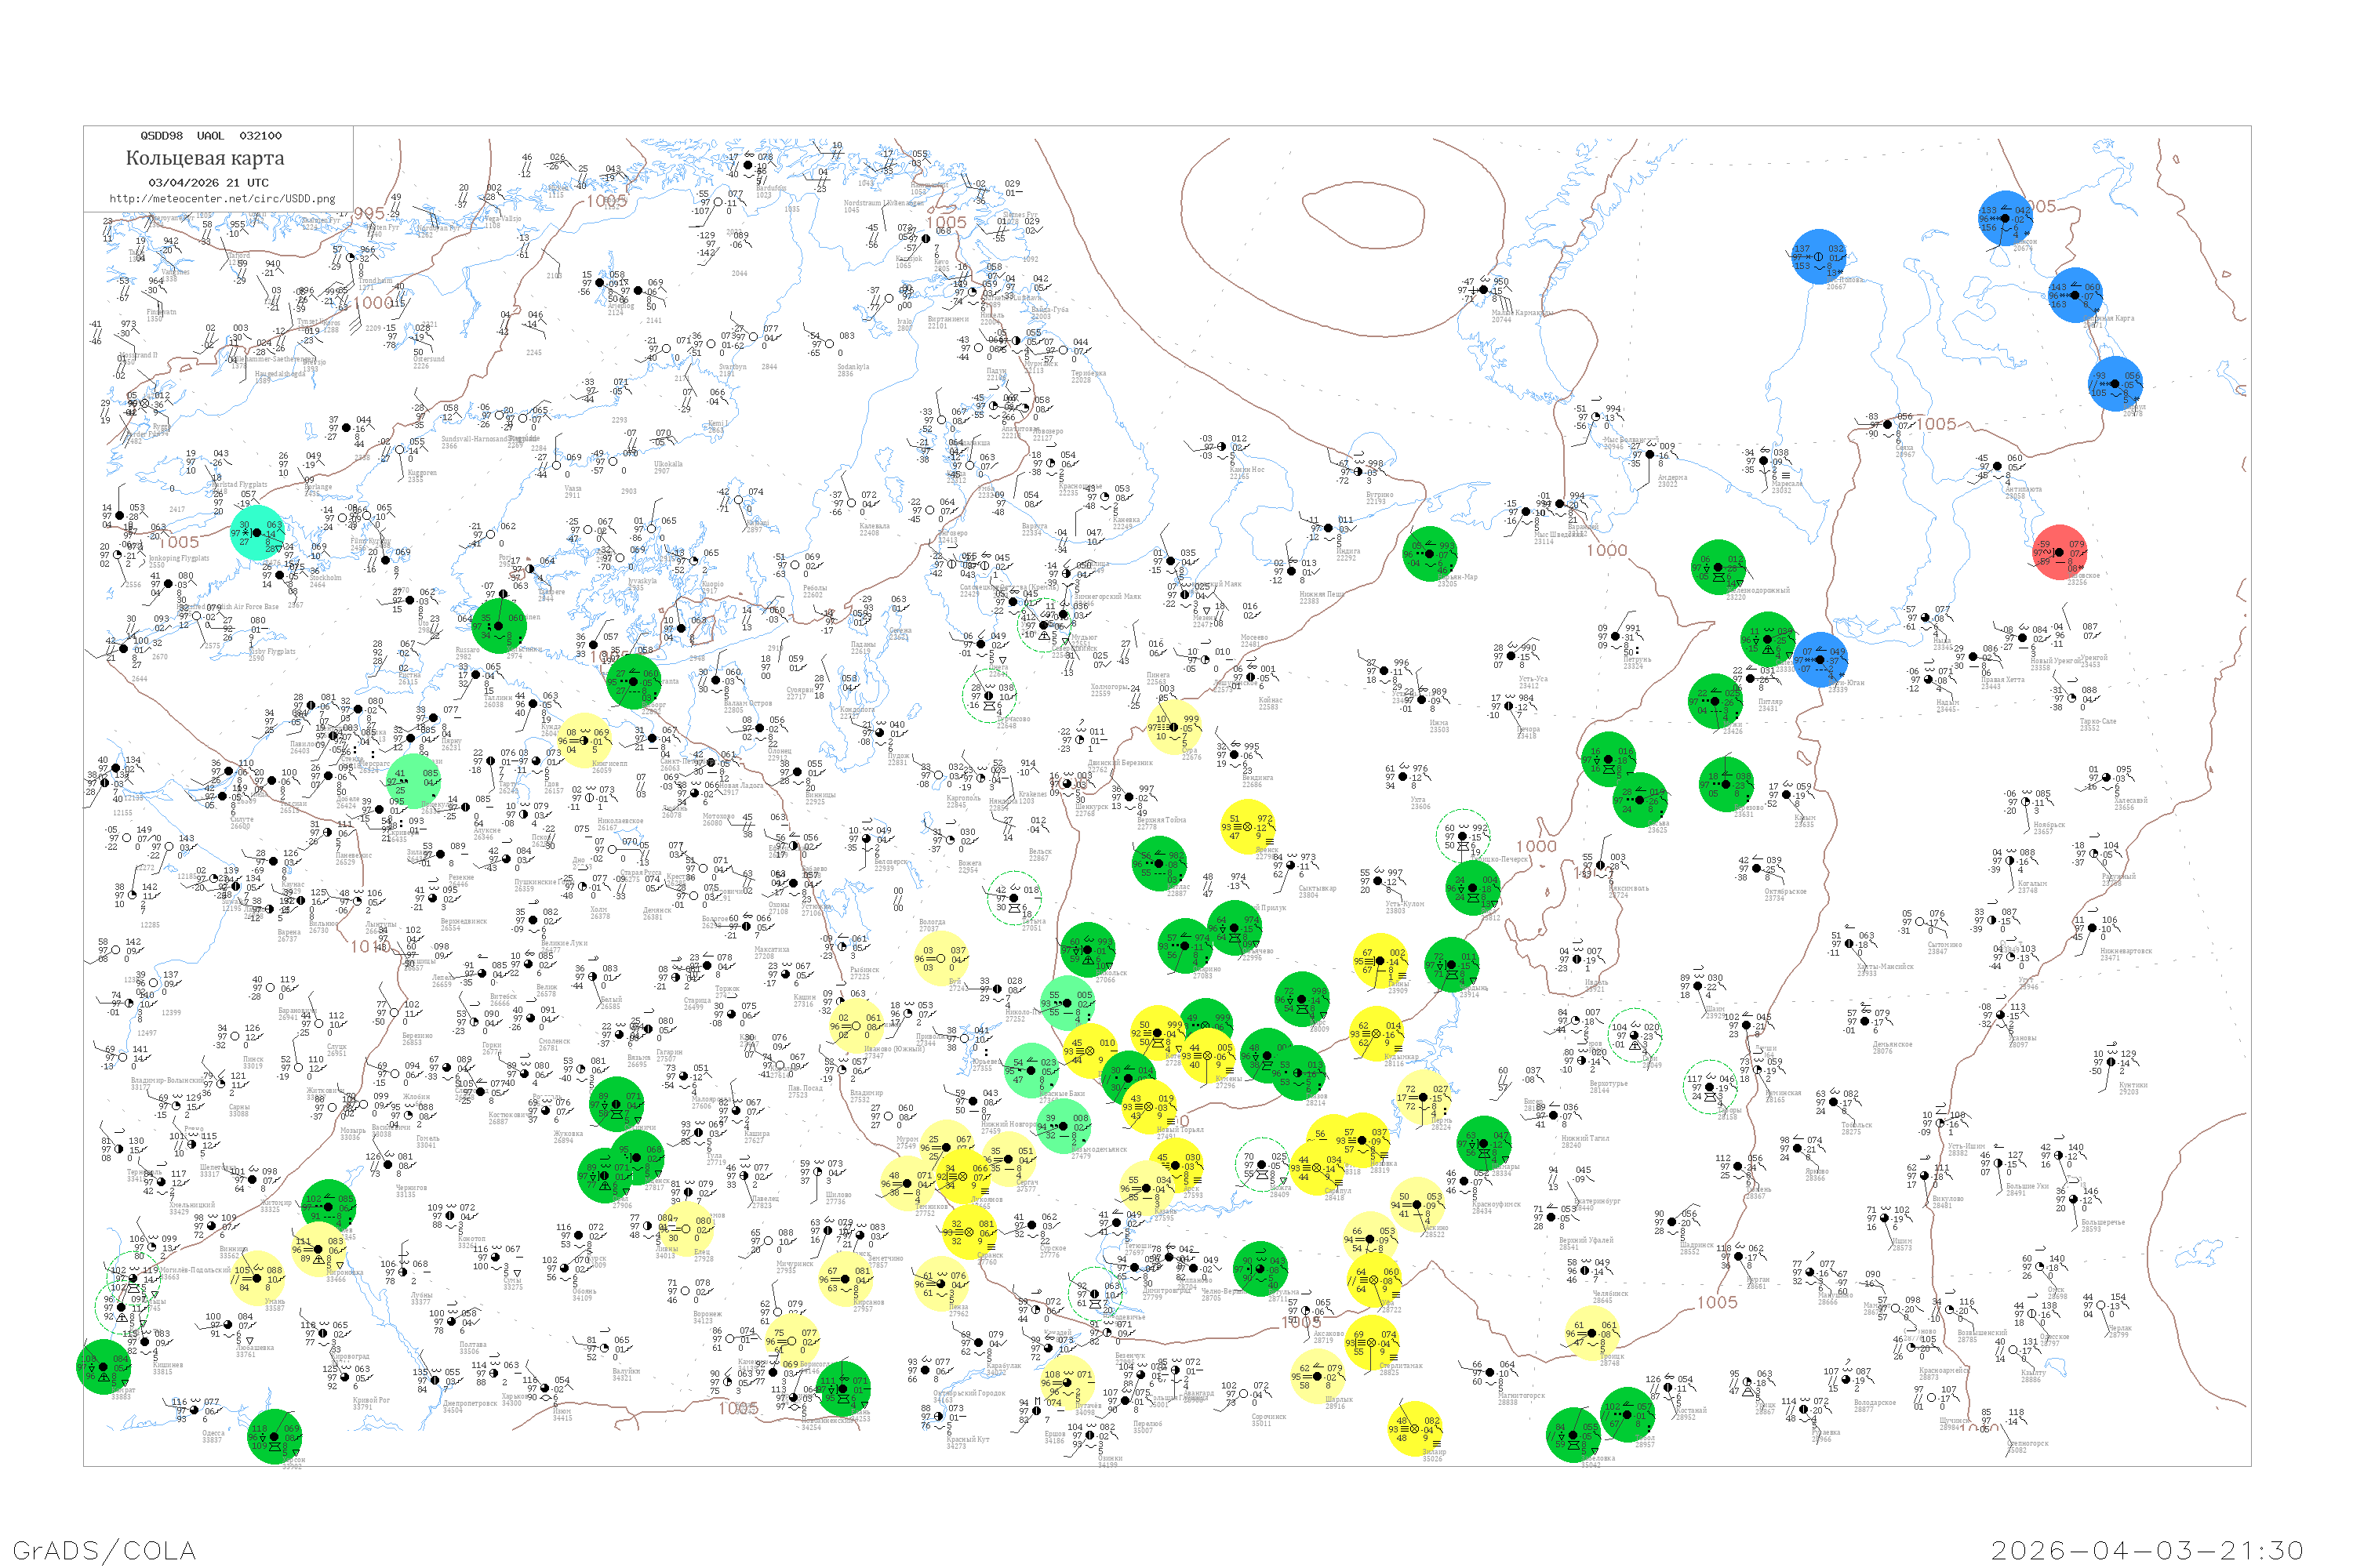Image resolution: width=2353 pixels, height=1568 pixels.
Task: Click the QSDD98 UAOL 032100 header code
Action: 210,136
